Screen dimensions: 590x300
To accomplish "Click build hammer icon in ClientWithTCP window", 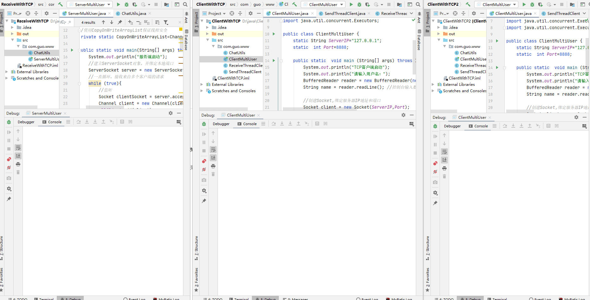I will click(294, 4).
